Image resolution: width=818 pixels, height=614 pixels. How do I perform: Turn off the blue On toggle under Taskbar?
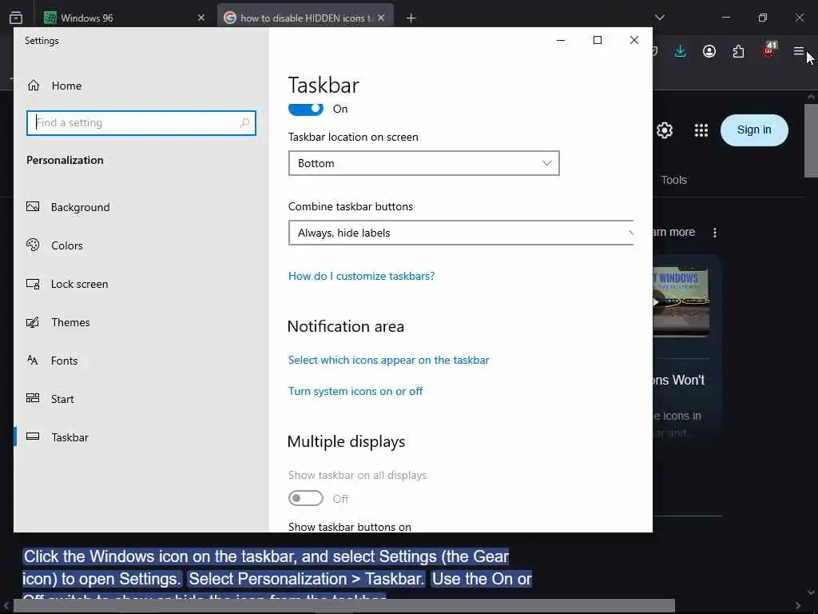pos(306,109)
